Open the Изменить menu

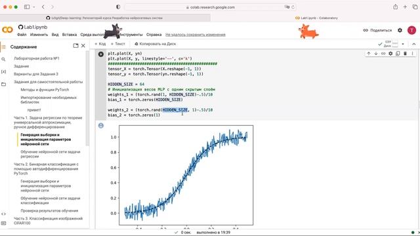click(39, 35)
